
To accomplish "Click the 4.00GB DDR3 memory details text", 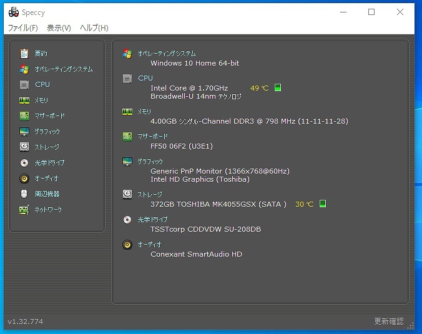I will pos(249,121).
